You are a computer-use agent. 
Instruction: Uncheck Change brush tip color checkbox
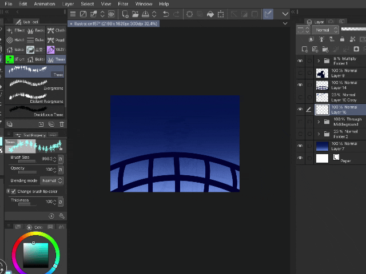pyautogui.click(x=14, y=191)
